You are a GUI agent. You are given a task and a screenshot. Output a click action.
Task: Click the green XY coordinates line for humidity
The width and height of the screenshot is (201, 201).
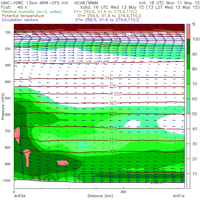(x=105, y=12)
